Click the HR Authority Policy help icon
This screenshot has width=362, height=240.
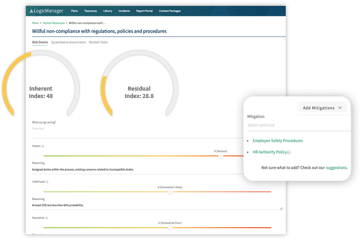click(289, 152)
